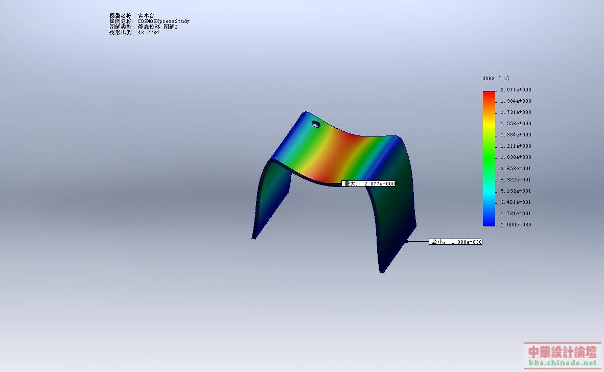This screenshot has height=372, width=604.
Task: Select the 5.192e-001 legend label
Action: [516, 191]
